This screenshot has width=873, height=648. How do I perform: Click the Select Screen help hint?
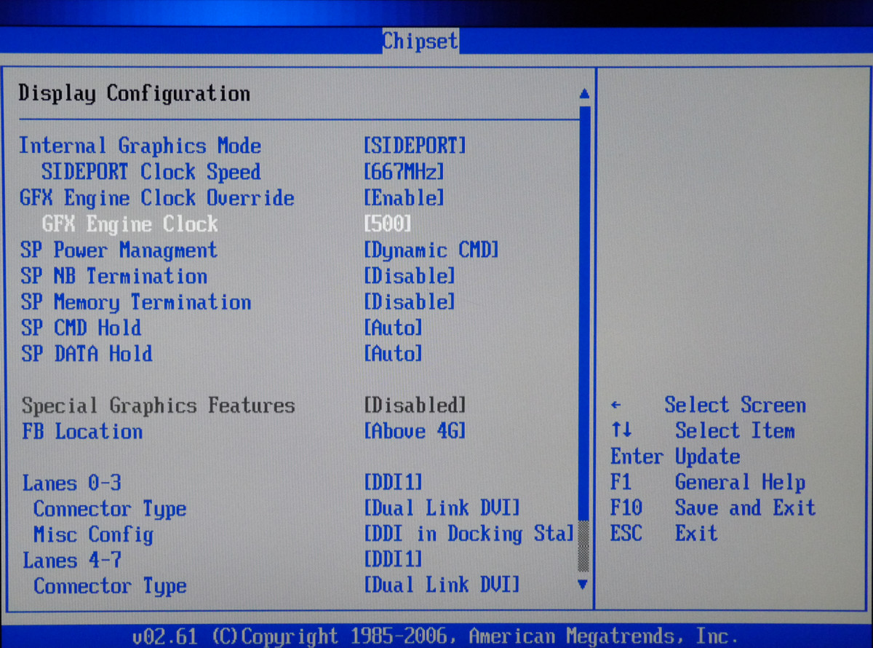(x=709, y=405)
